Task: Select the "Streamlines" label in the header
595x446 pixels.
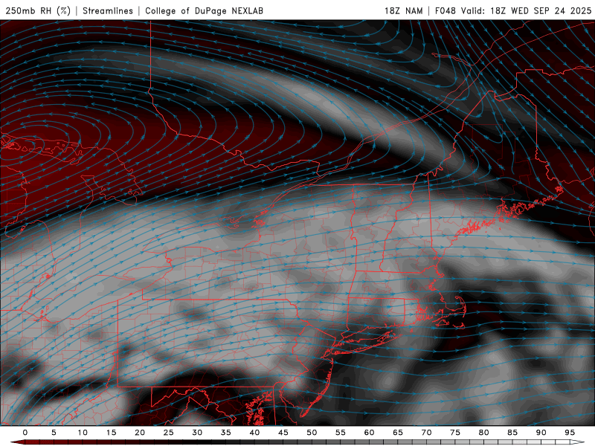Action: click(x=108, y=10)
